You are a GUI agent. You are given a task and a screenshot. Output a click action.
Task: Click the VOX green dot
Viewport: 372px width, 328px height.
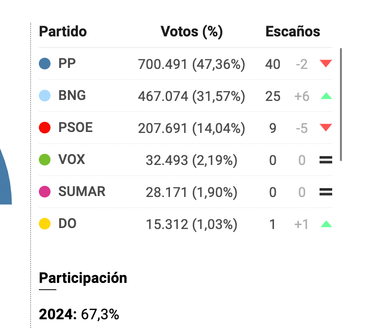click(x=45, y=160)
